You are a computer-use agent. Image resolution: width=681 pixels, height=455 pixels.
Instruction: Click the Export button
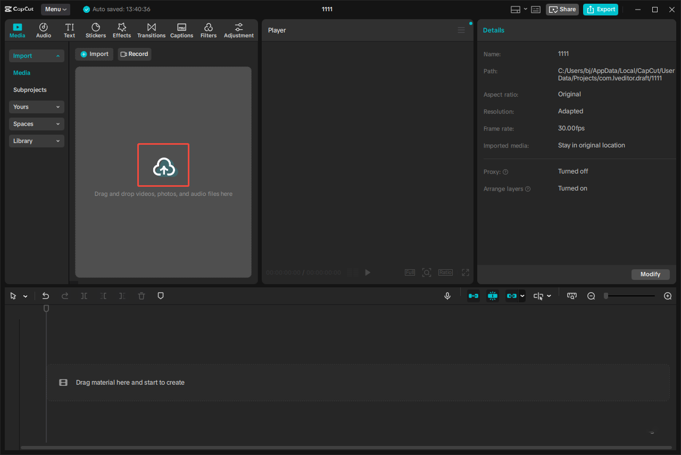point(600,9)
